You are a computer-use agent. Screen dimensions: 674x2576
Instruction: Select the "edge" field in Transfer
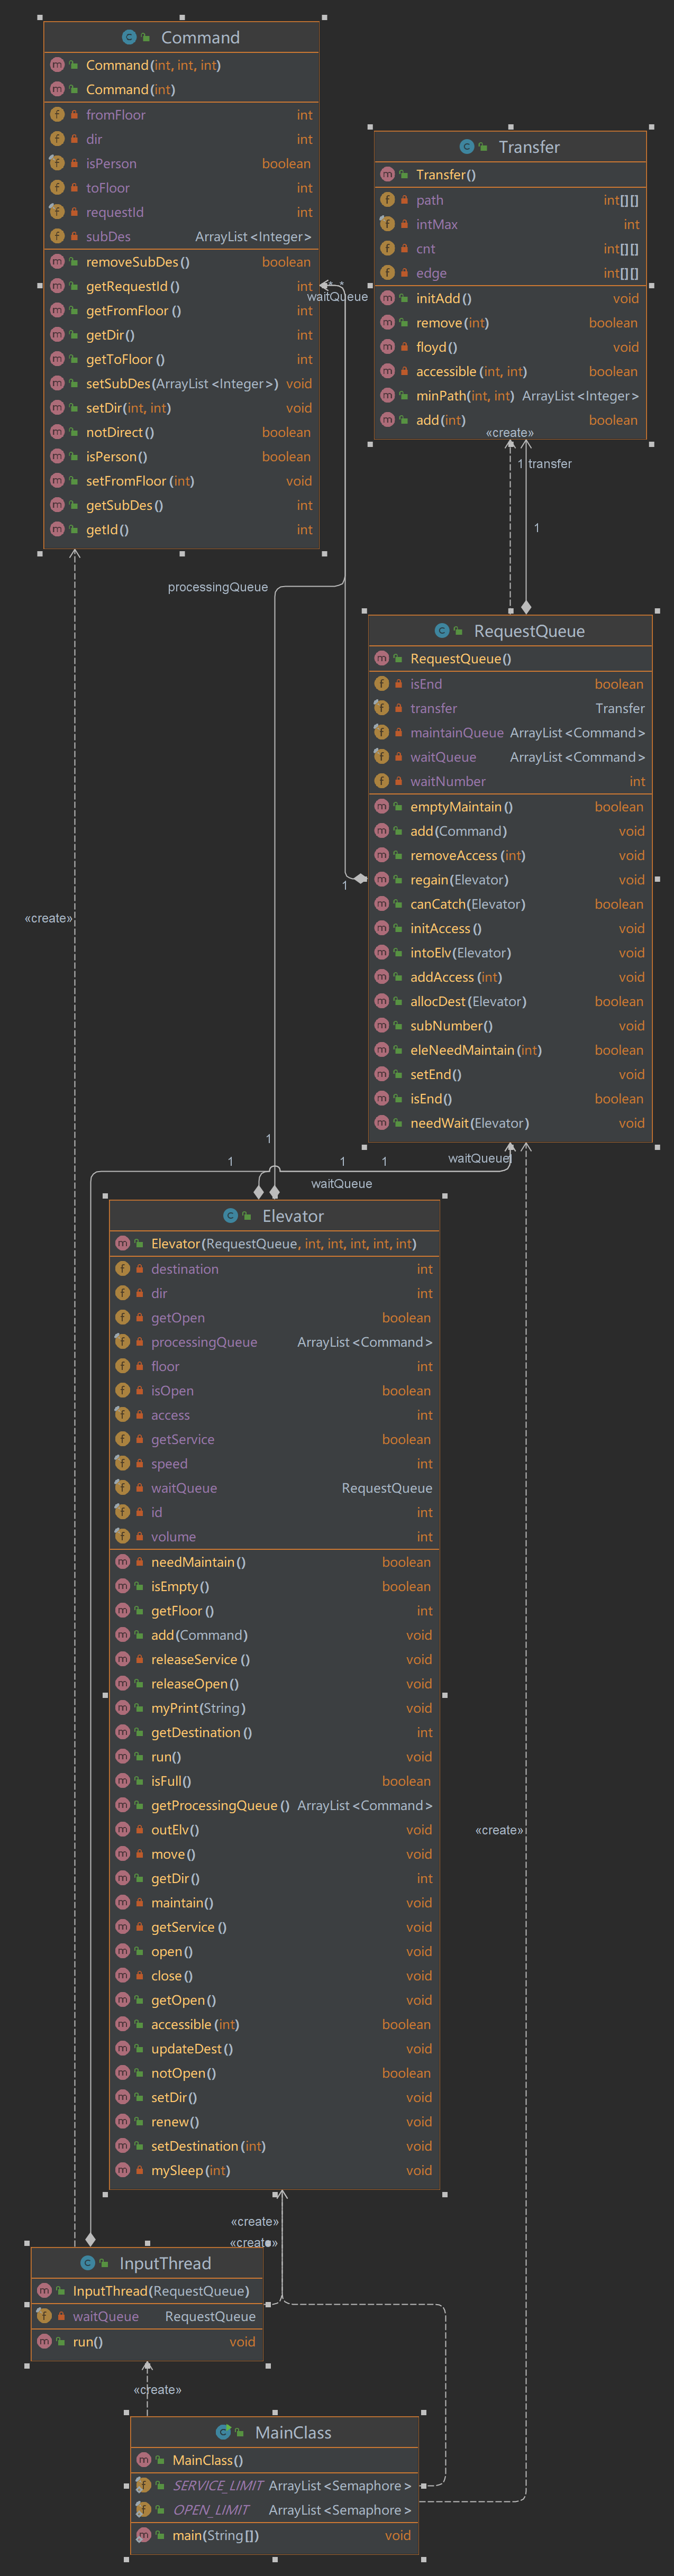pos(431,273)
